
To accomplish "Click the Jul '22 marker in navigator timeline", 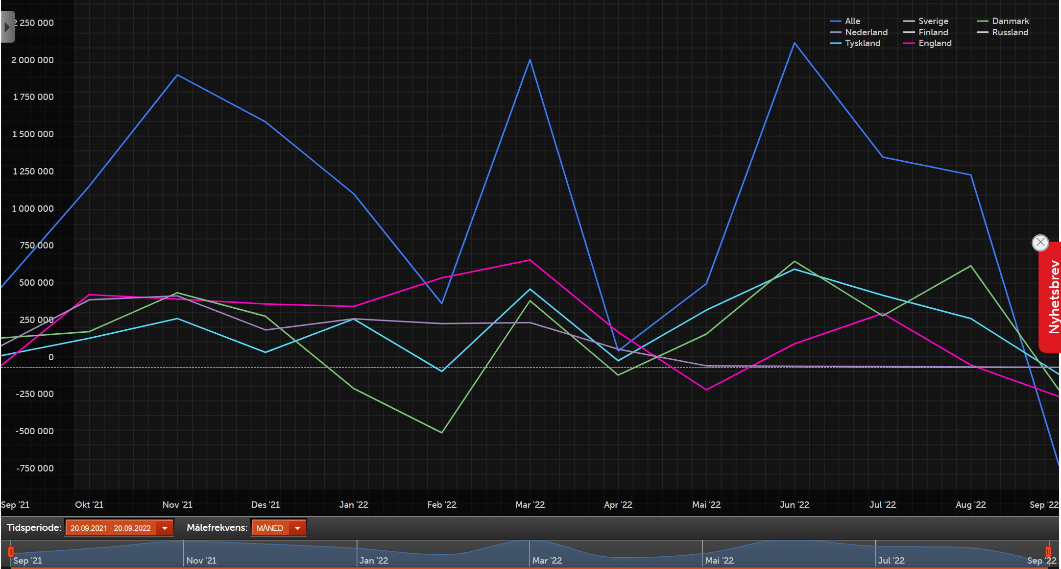I will click(x=891, y=560).
